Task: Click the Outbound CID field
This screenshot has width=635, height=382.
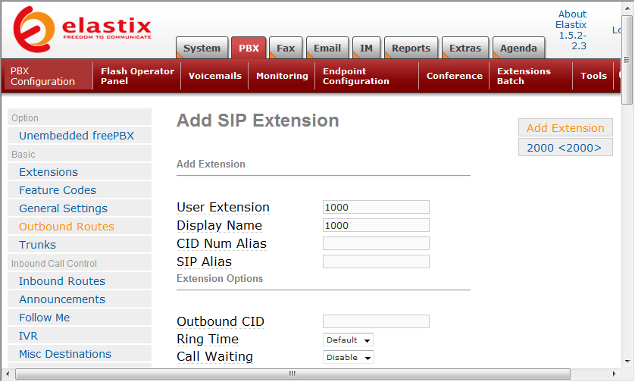Action: tap(376, 321)
